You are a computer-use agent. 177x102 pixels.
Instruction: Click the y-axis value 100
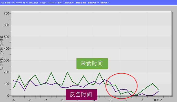(x=6, y=84)
